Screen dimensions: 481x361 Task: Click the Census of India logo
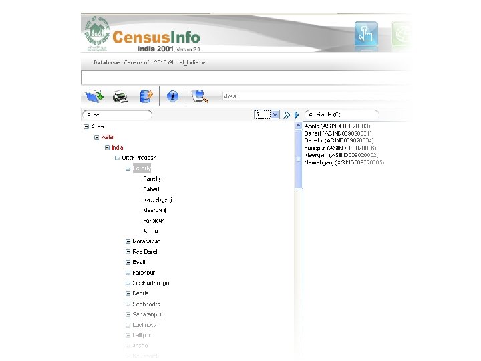(x=97, y=33)
